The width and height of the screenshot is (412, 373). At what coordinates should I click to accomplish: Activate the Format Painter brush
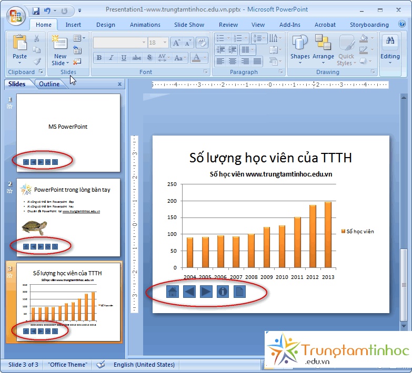tap(37, 61)
